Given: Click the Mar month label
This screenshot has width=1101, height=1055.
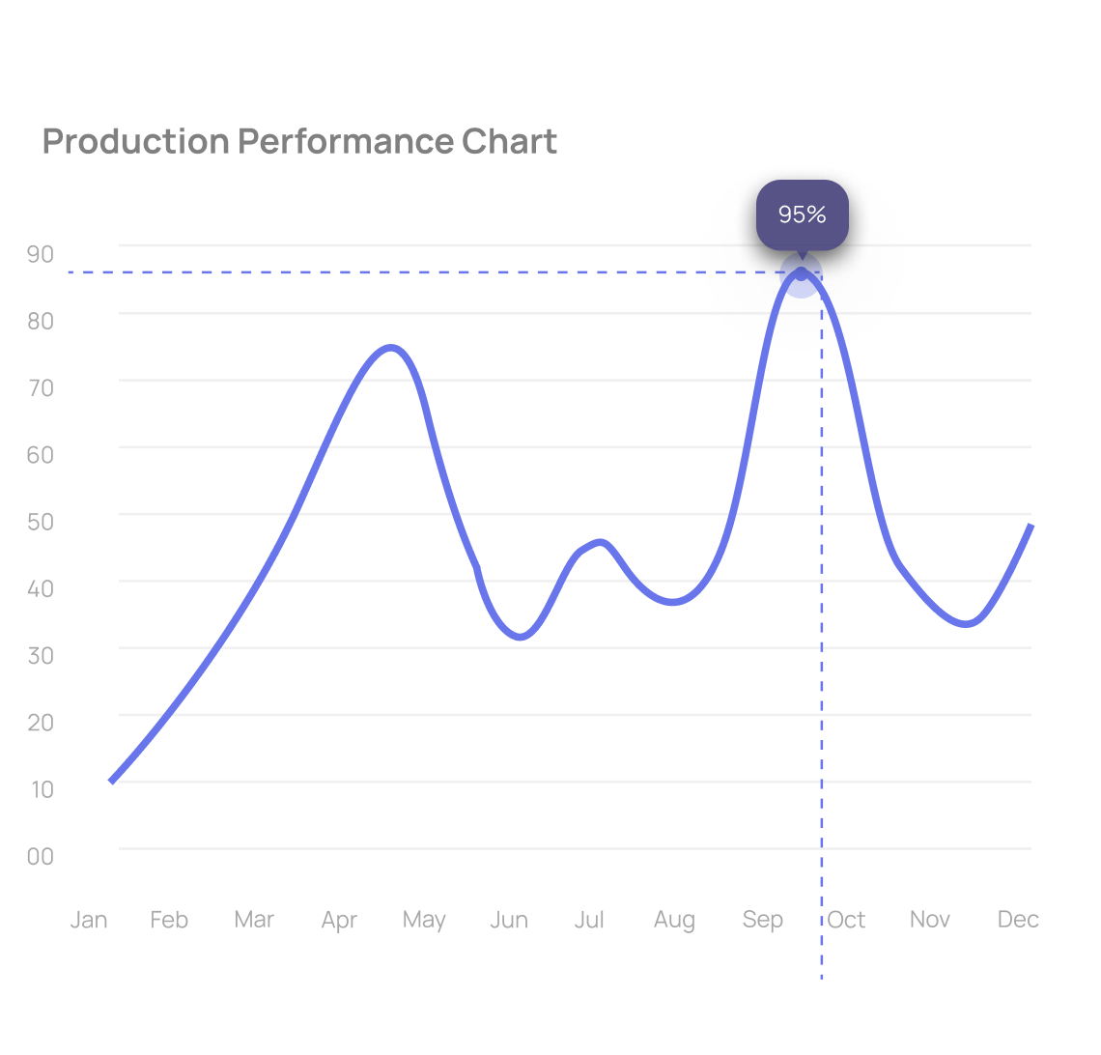Looking at the screenshot, I should point(254,920).
